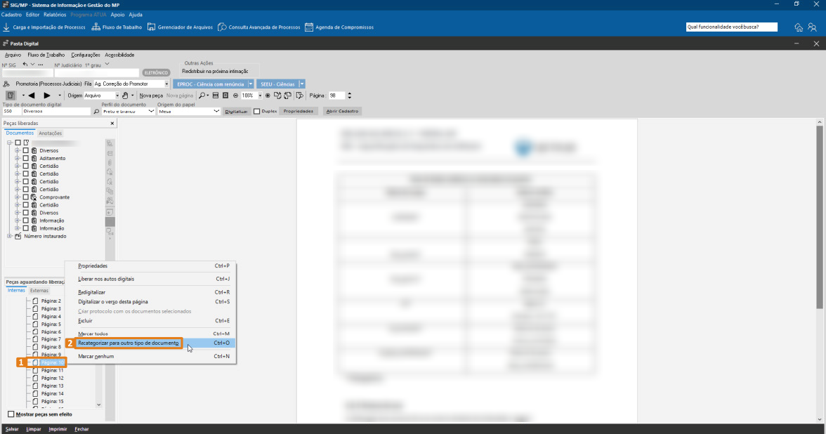
Task: Expand the Número instaurado tree node
Action: pyautogui.click(x=10, y=236)
